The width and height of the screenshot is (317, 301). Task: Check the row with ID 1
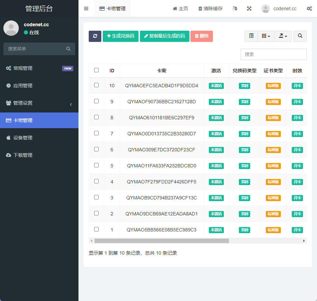(x=97, y=229)
